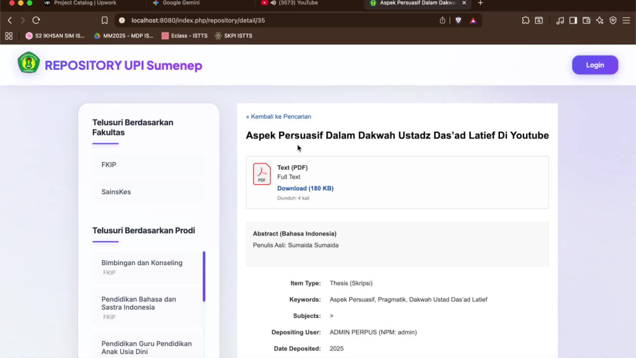Screen dimensions: 636x358
Task: Click the music note toolbar icon
Action: coord(560,20)
